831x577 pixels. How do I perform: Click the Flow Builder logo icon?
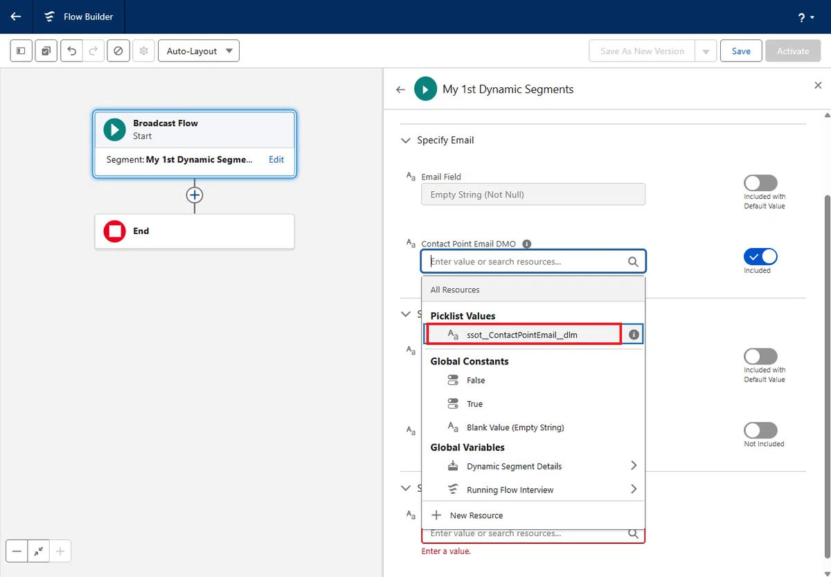tap(49, 17)
